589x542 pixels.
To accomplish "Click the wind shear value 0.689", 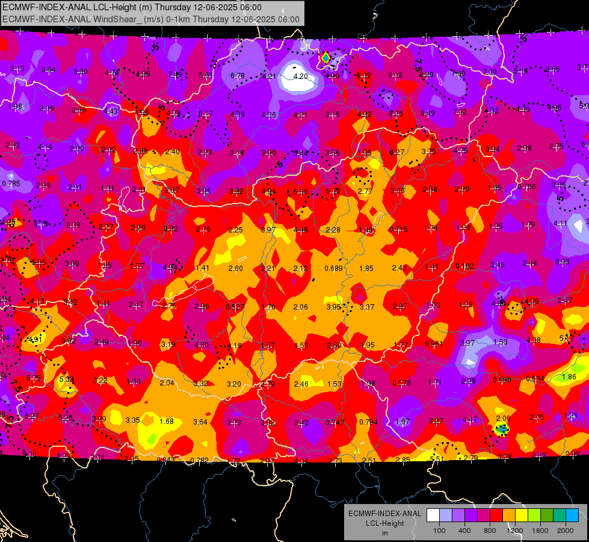I will coord(333,268).
